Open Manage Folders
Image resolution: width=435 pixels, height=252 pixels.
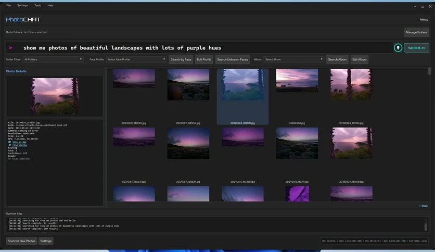click(x=416, y=32)
